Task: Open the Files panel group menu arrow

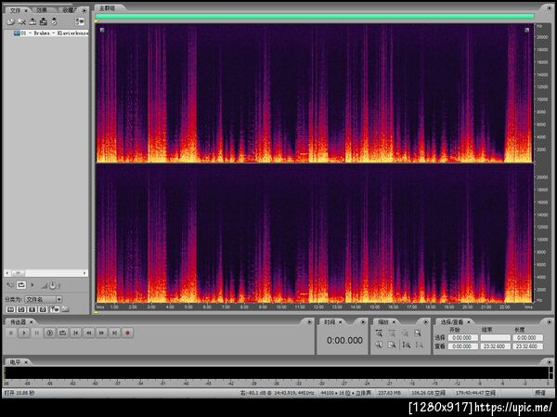Action: pyautogui.click(x=84, y=10)
